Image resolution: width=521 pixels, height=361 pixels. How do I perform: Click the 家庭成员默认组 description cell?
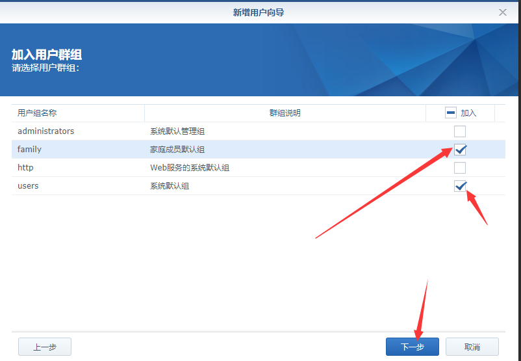pos(177,150)
